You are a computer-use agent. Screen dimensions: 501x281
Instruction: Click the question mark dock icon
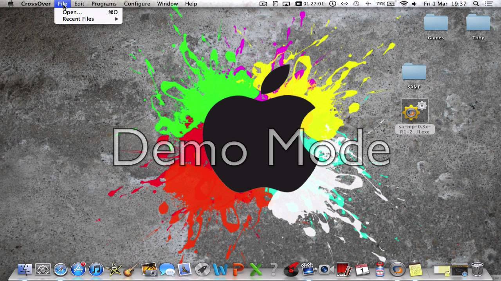(x=274, y=269)
